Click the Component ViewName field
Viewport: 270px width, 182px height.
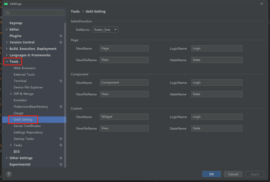124,83
